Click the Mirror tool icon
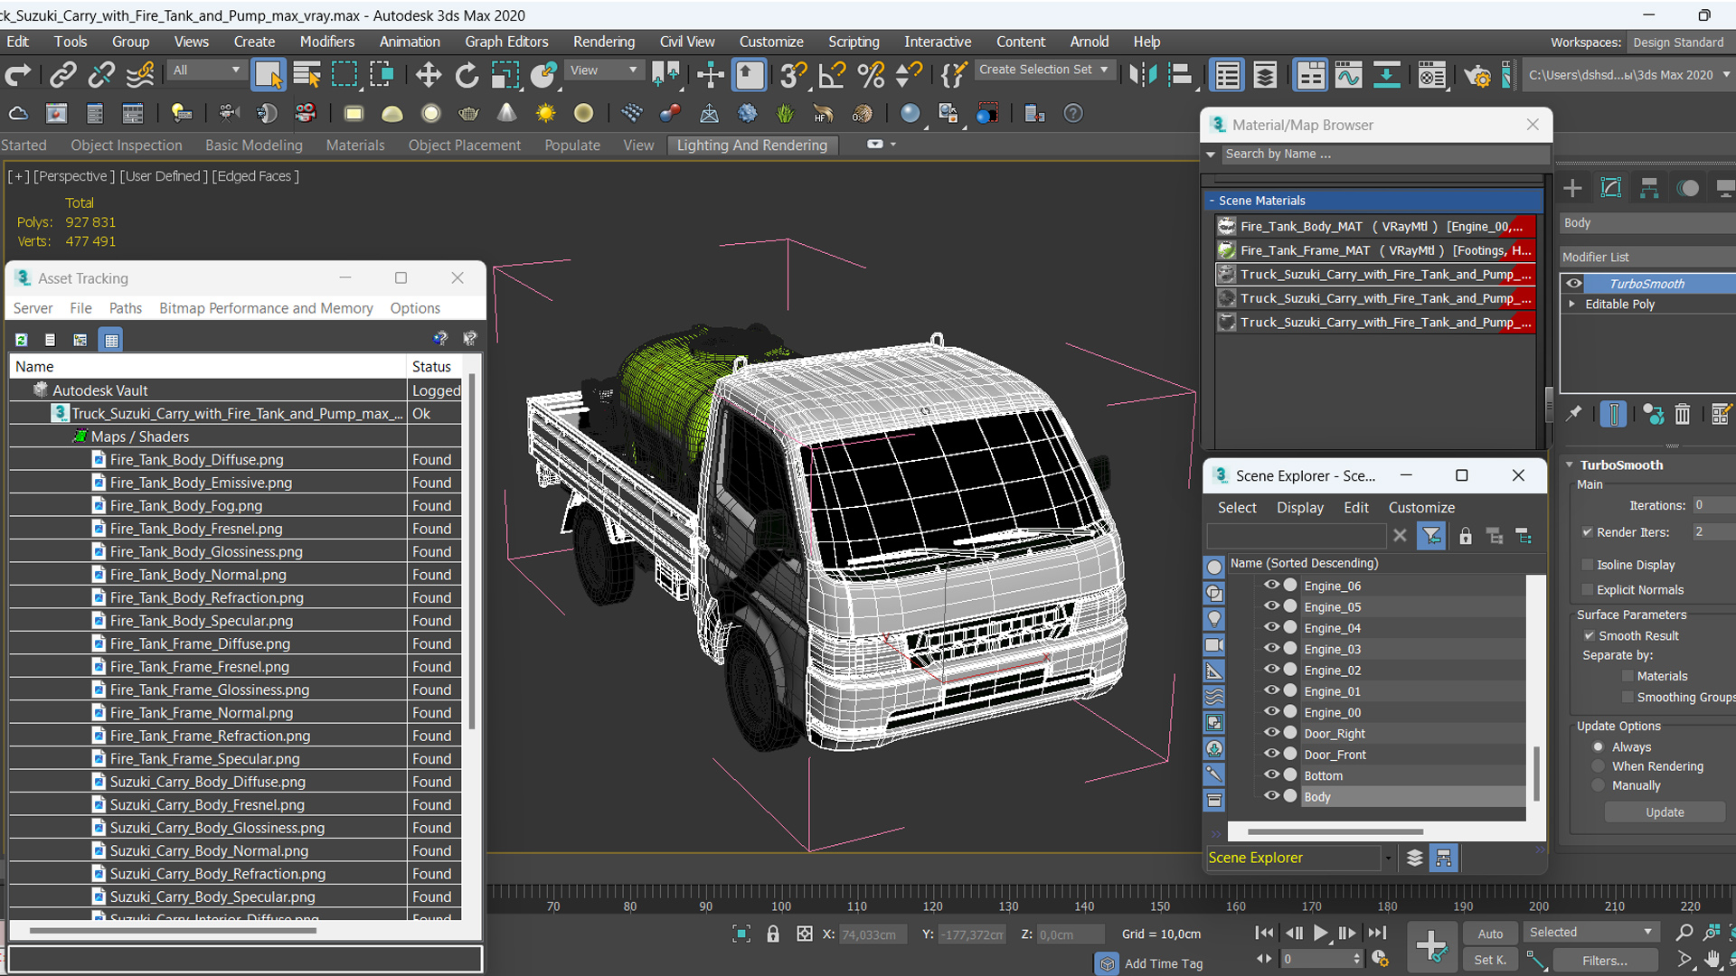1736x976 pixels. tap(1143, 75)
